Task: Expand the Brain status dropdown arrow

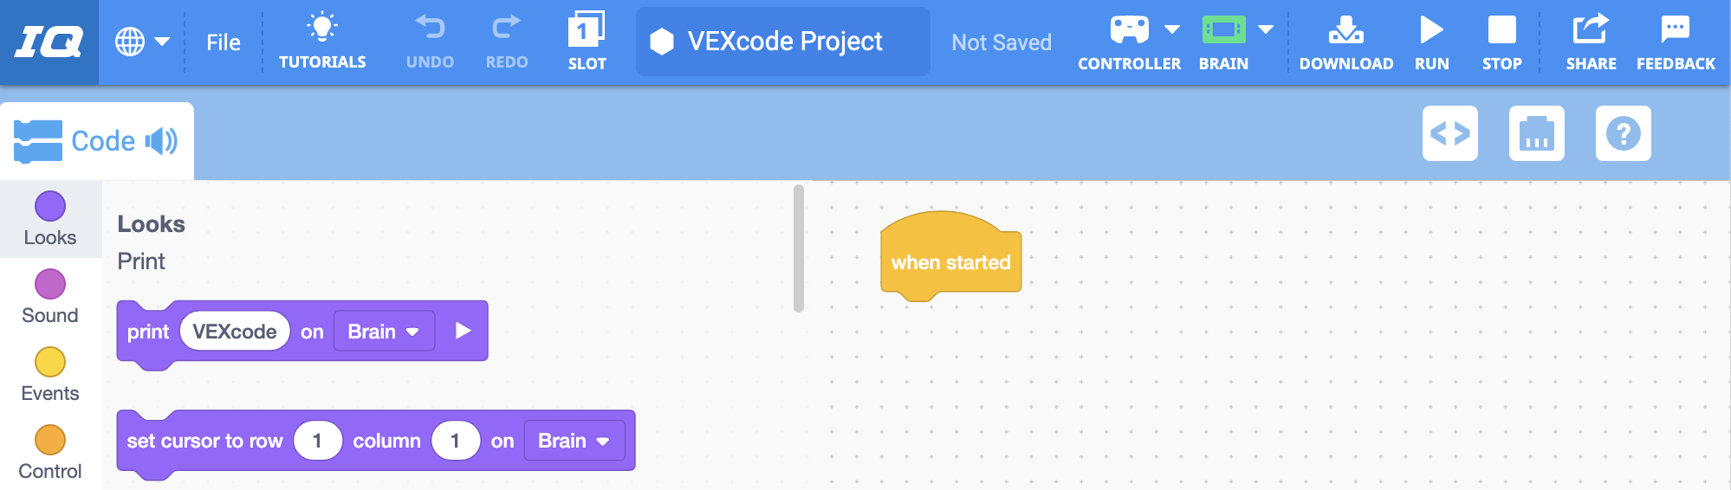Action: 1266,30
